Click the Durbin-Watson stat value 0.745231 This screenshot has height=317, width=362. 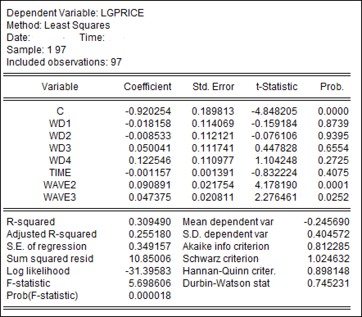pyautogui.click(x=328, y=283)
